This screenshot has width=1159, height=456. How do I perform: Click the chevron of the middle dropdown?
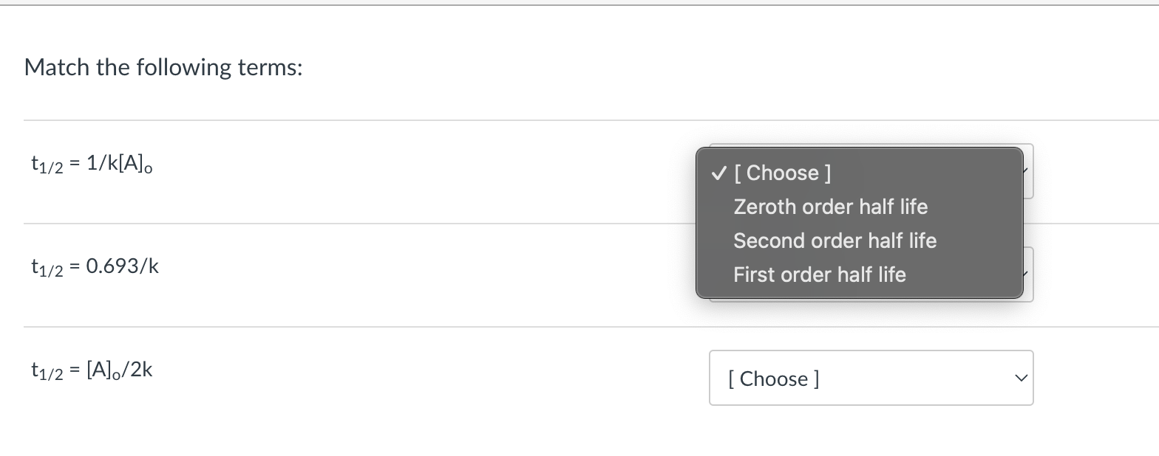(x=1025, y=274)
